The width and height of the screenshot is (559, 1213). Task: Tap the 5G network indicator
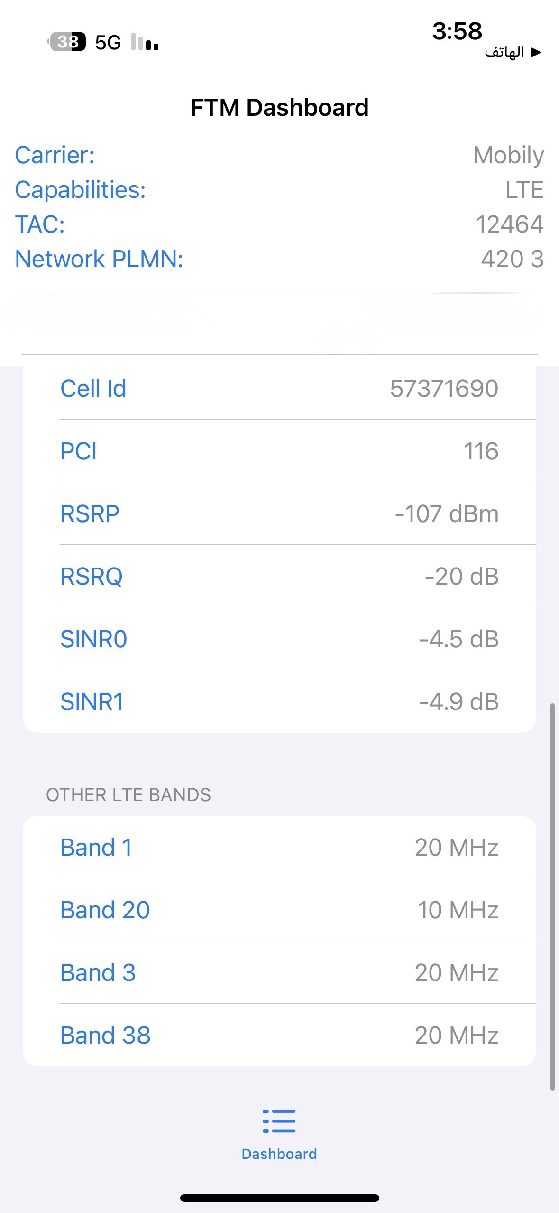[108, 43]
